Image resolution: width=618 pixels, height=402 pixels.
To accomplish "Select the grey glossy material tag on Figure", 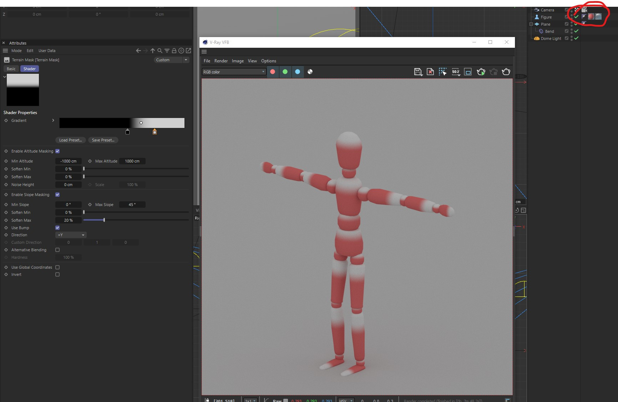I will coord(598,16).
